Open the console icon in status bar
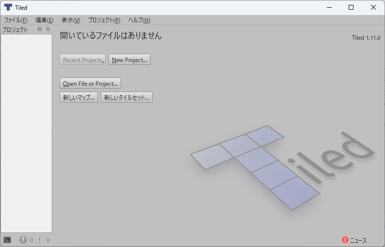The image size is (385, 247). click(7, 240)
